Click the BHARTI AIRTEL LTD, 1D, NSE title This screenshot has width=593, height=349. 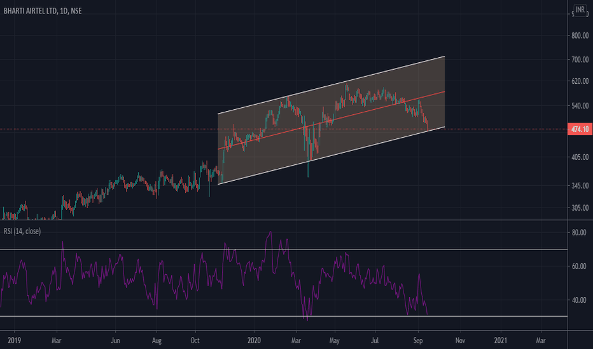click(x=43, y=11)
